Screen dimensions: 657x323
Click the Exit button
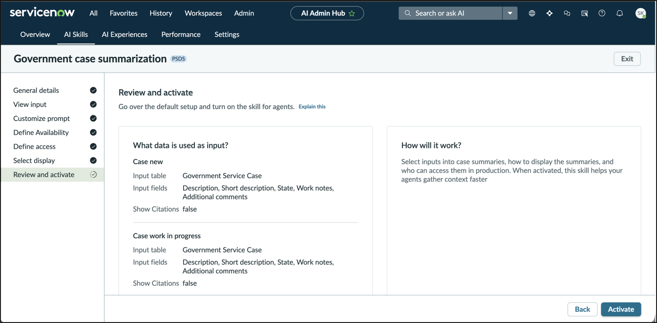(627, 59)
